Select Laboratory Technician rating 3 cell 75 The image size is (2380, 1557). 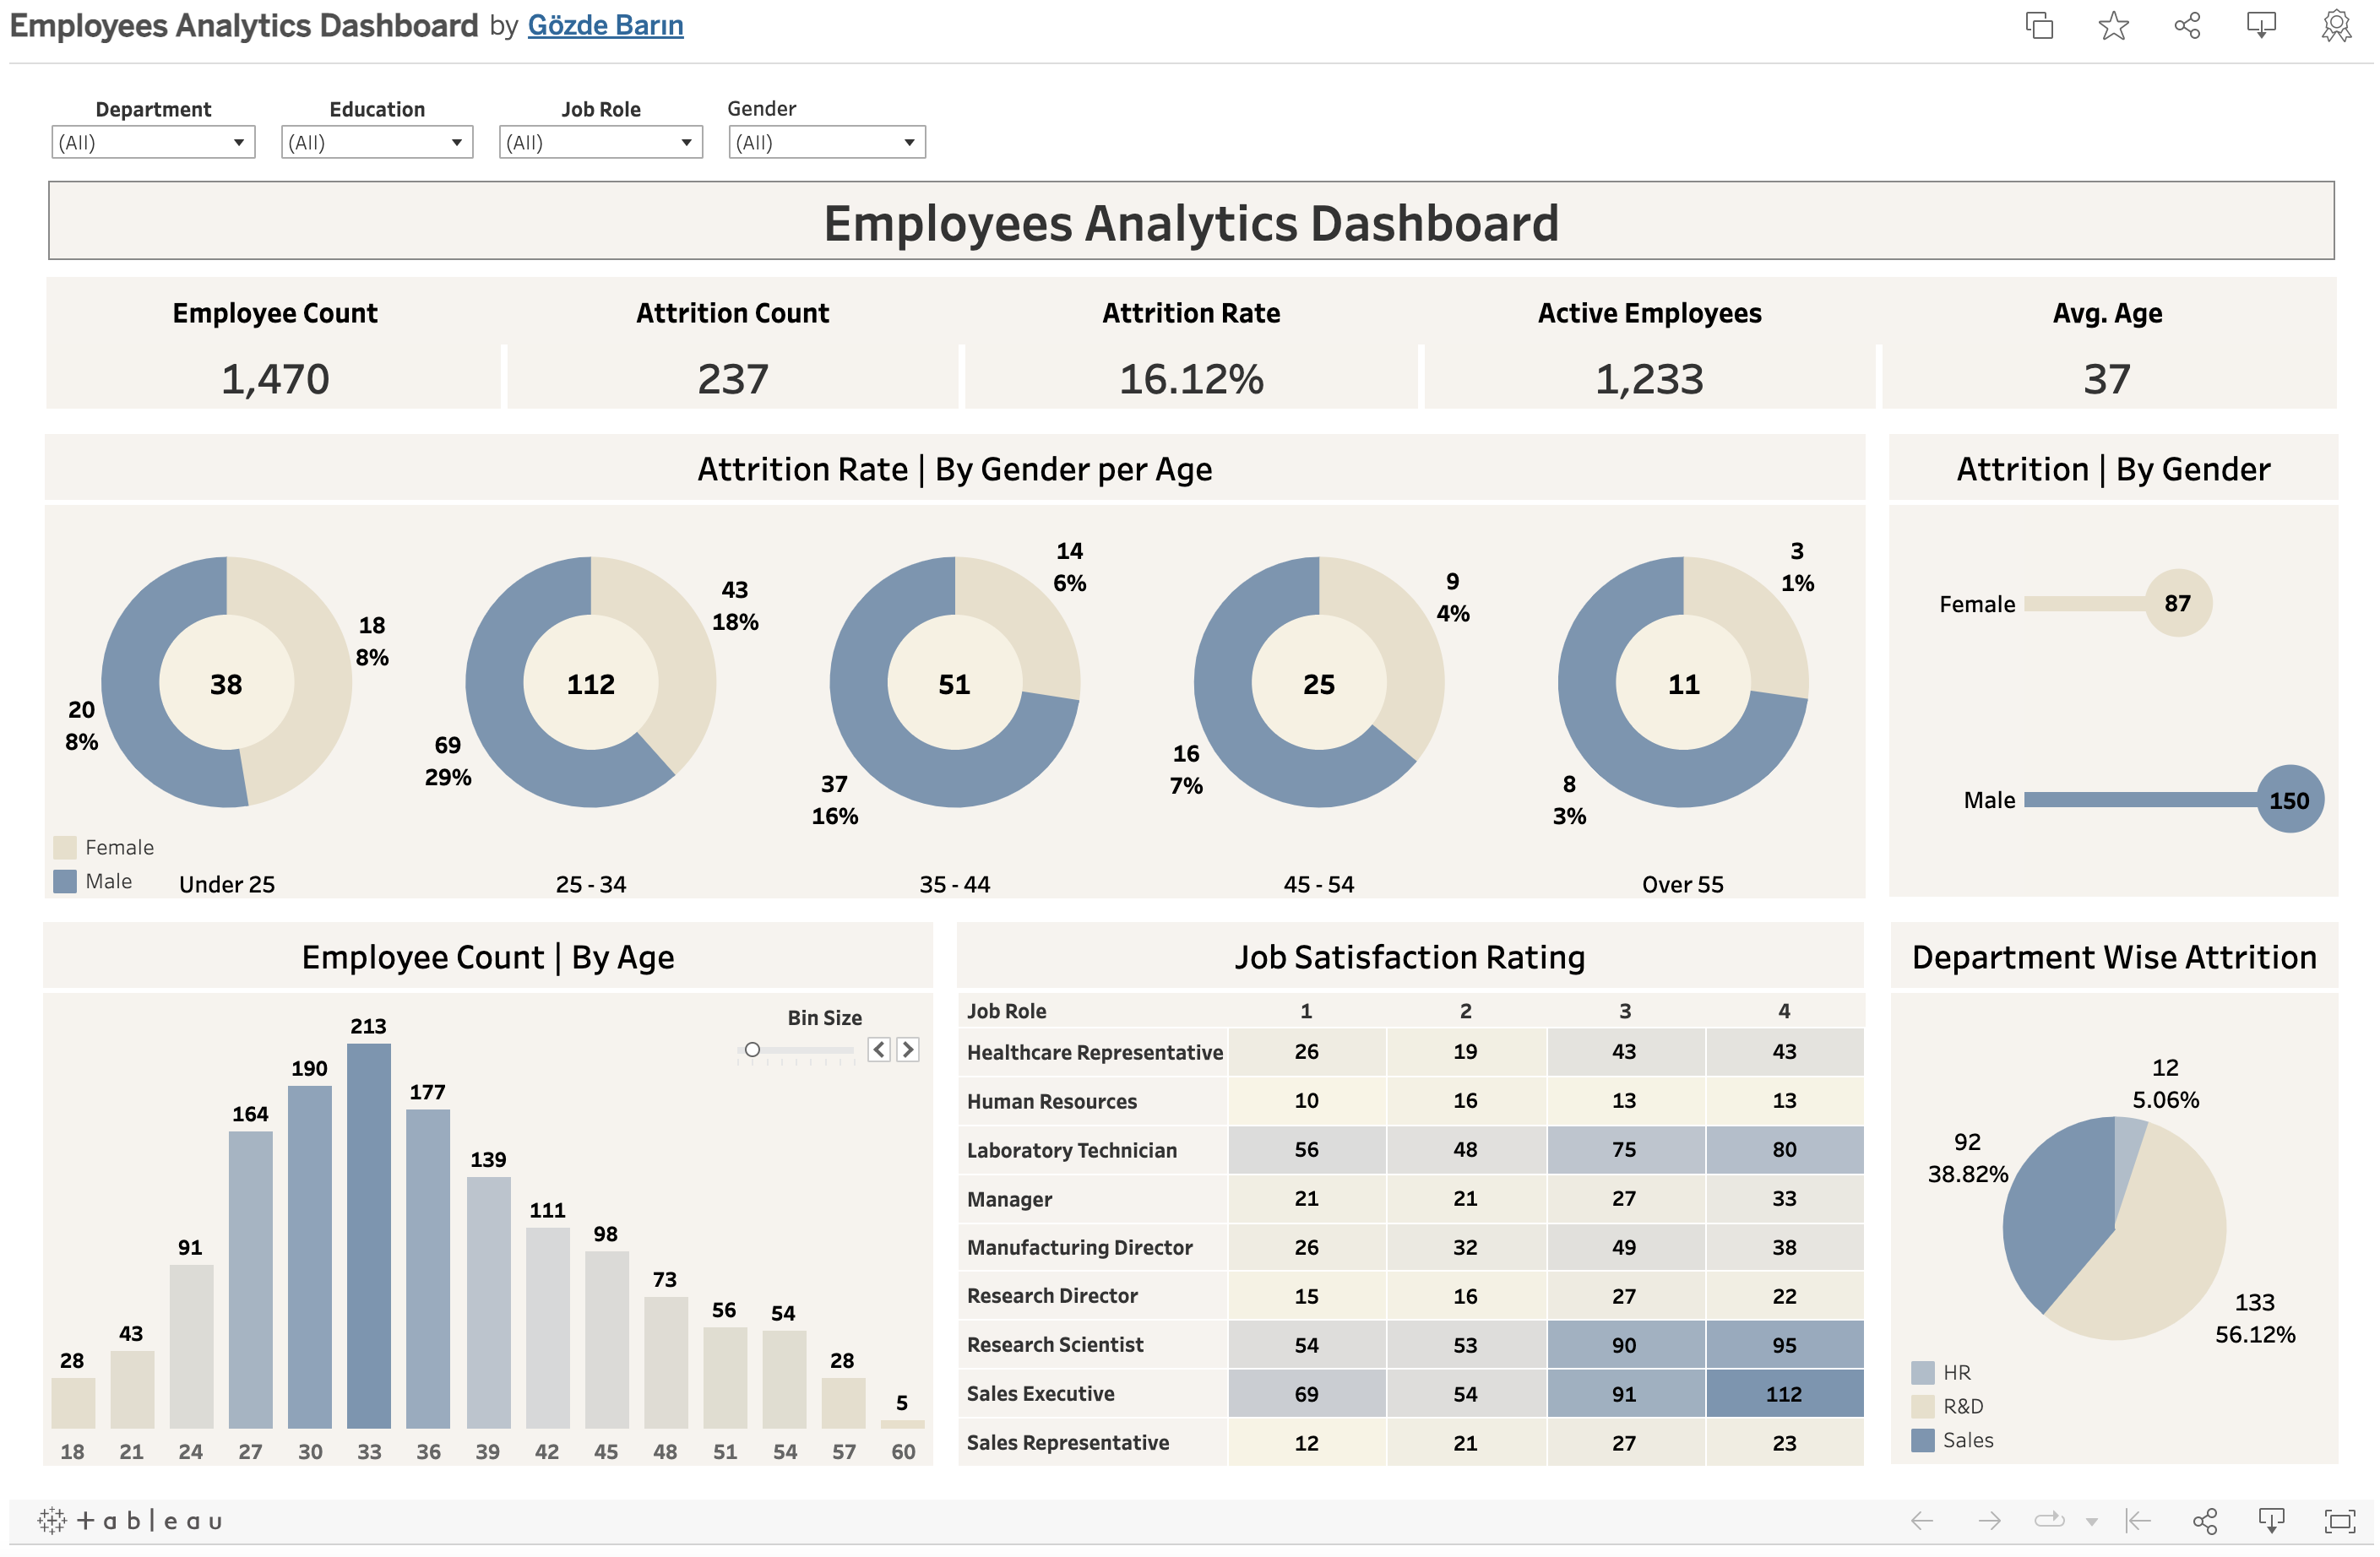[1625, 1149]
